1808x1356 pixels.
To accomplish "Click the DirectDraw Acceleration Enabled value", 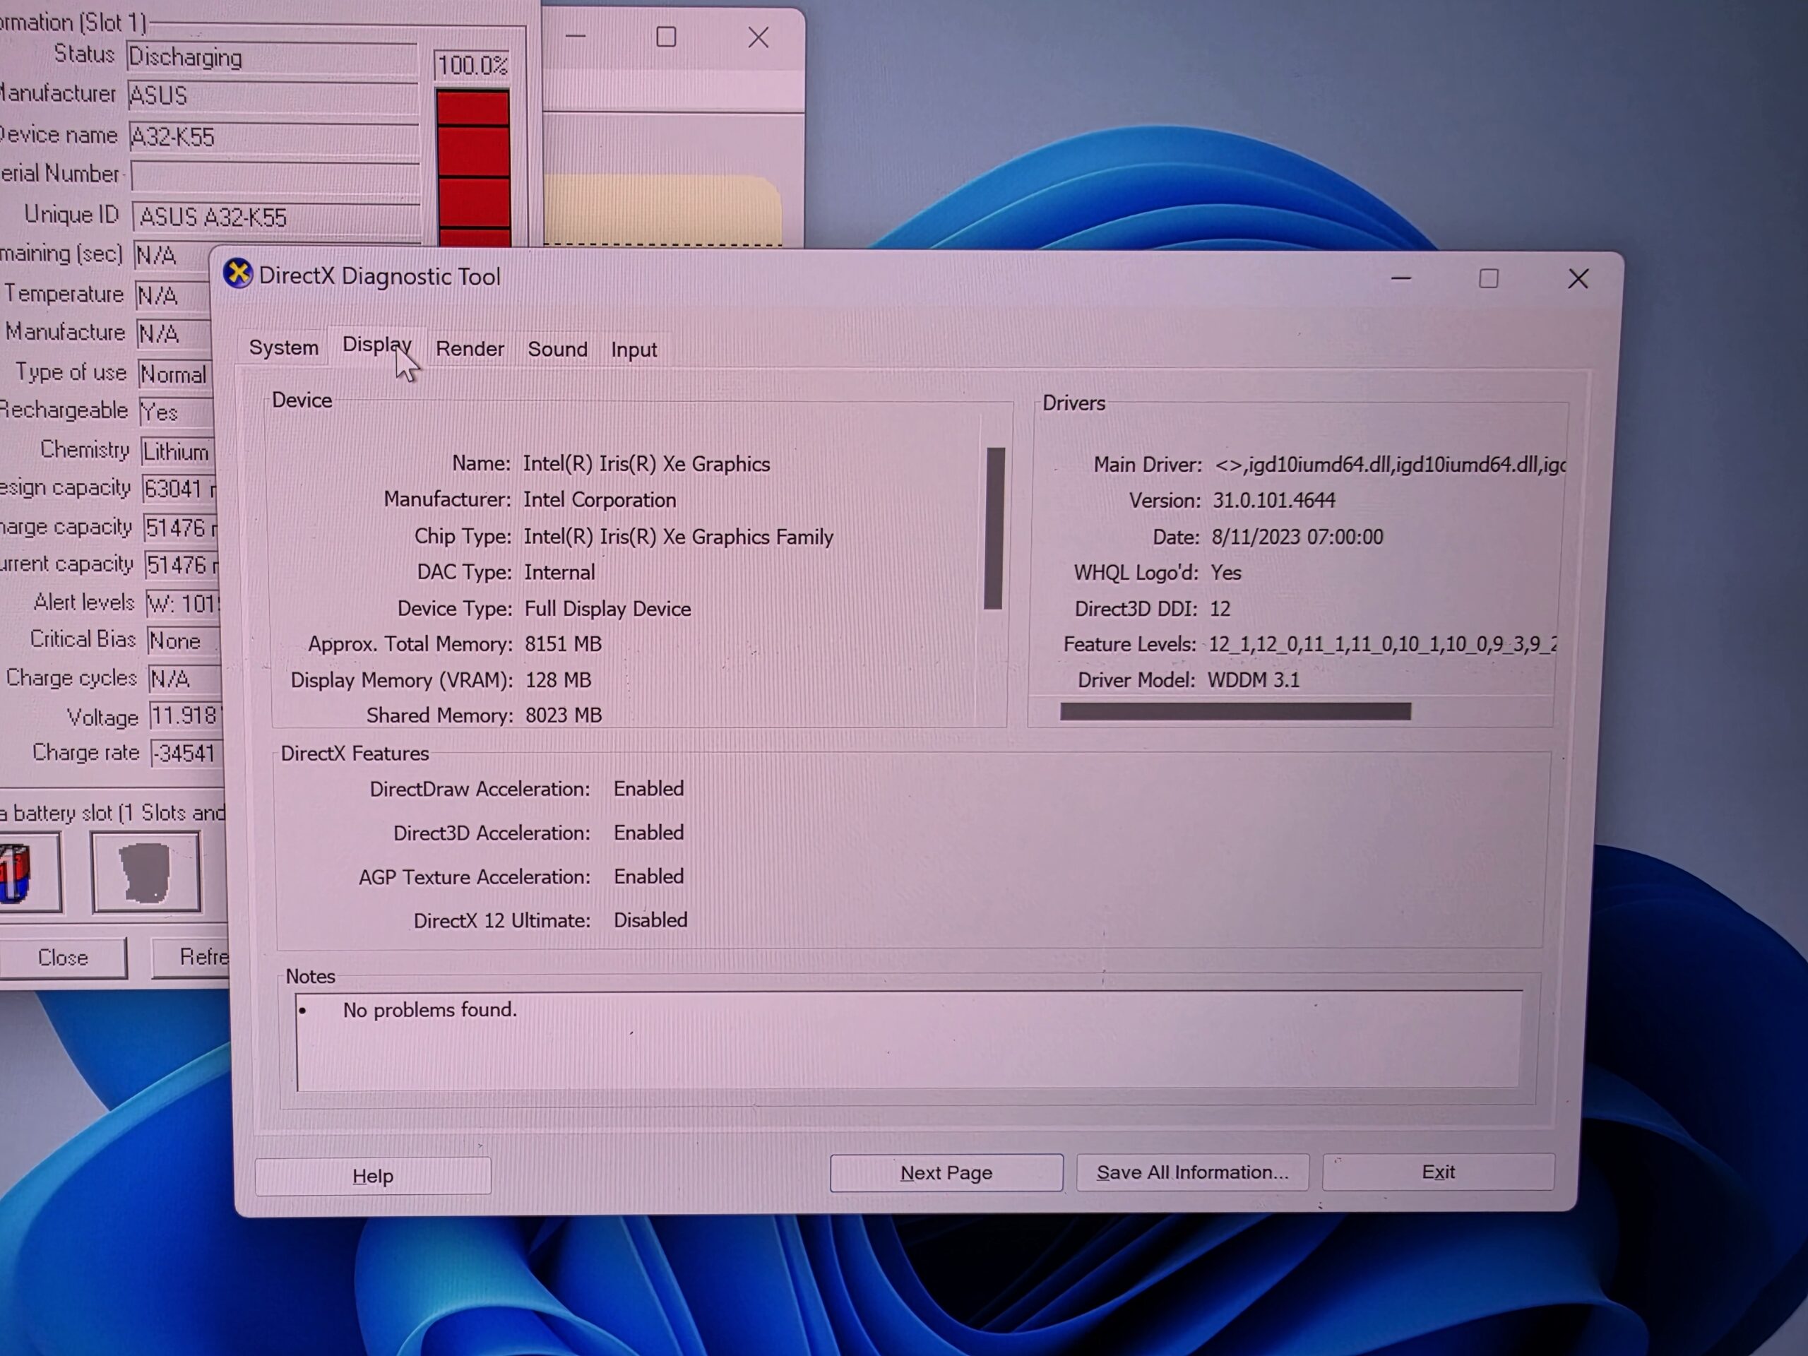I will (649, 789).
